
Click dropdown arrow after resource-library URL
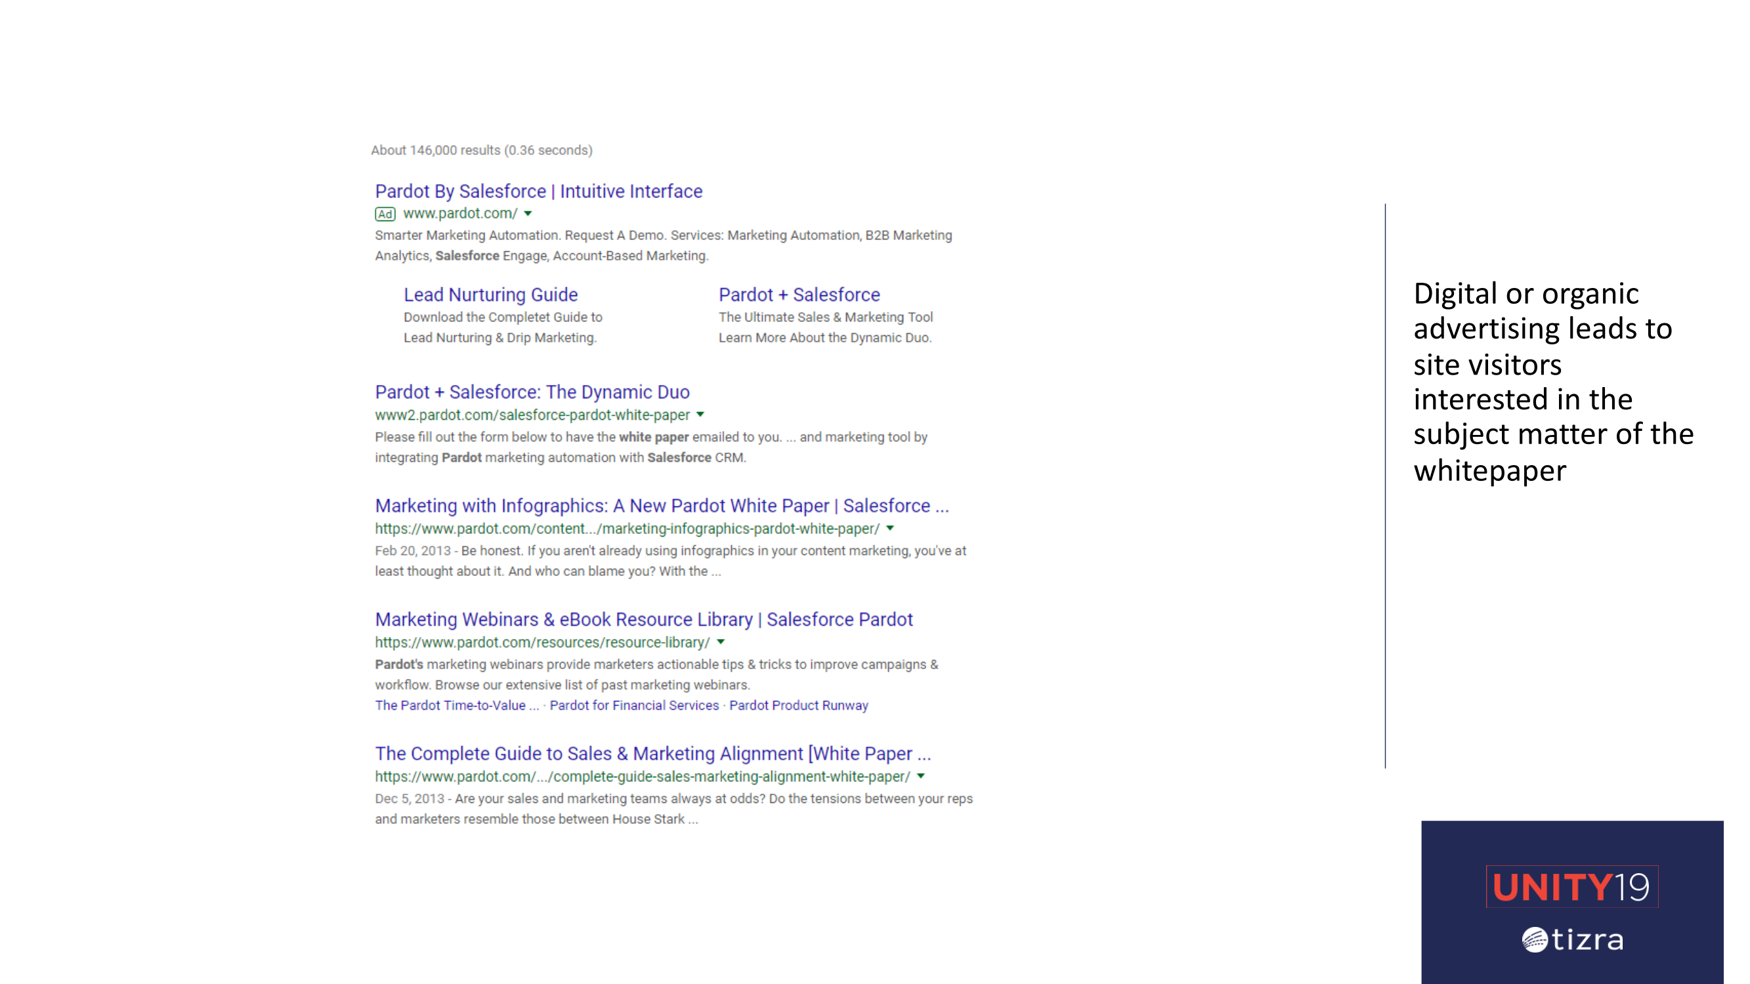point(721,642)
